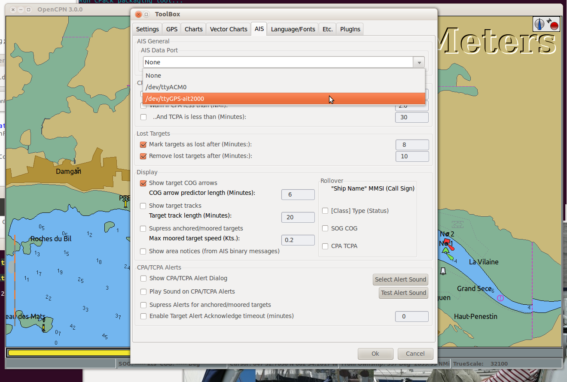Open the AIS Data Port dropdown arrow

(419, 62)
